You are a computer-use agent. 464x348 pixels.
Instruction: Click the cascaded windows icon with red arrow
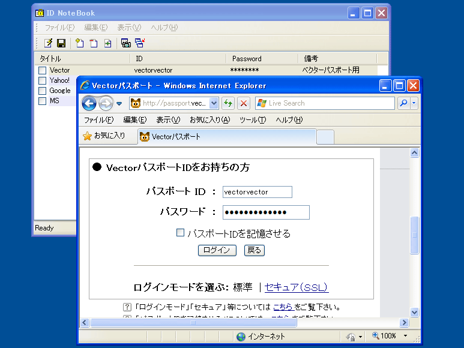[x=140, y=43]
